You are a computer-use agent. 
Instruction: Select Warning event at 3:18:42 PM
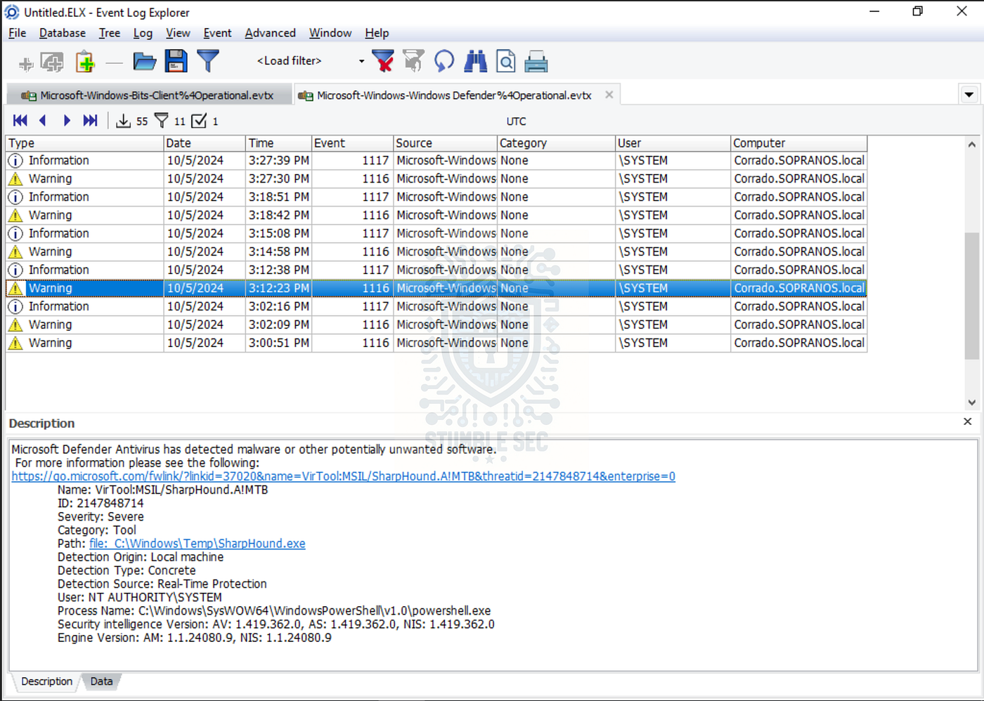click(x=436, y=216)
